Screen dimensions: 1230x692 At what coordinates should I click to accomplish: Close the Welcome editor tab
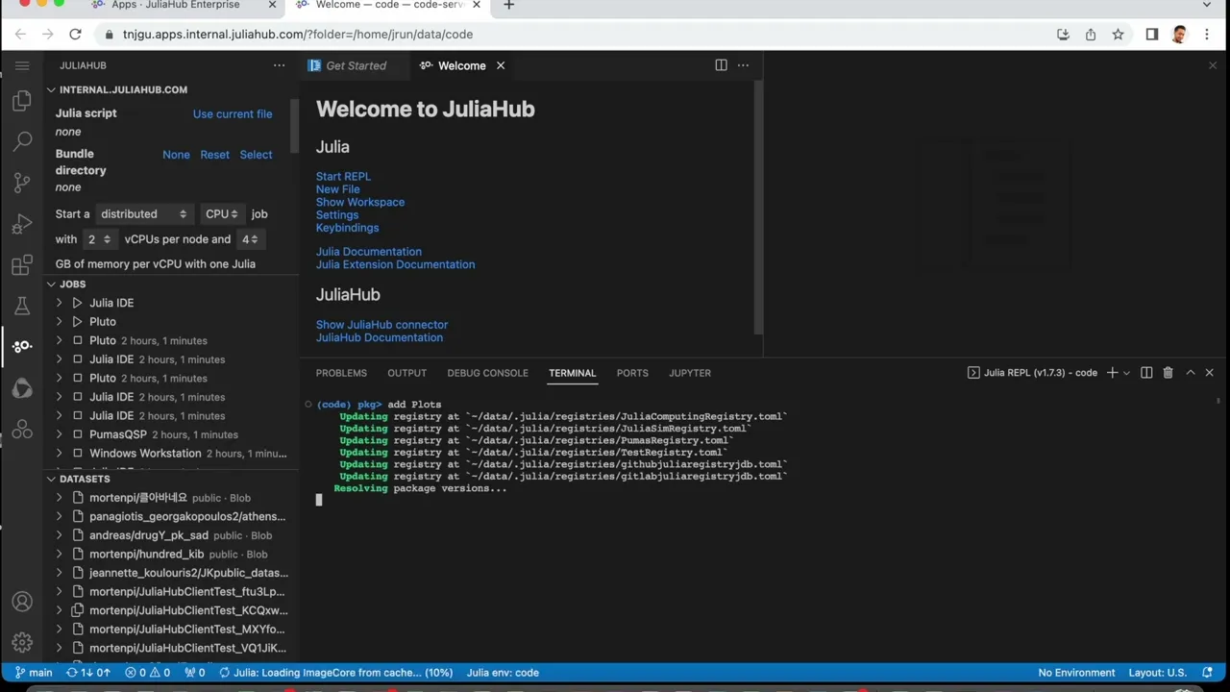[500, 65]
